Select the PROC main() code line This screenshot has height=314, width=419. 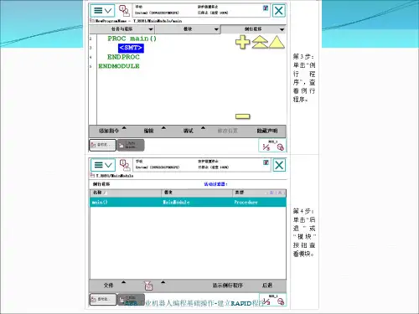(132, 39)
